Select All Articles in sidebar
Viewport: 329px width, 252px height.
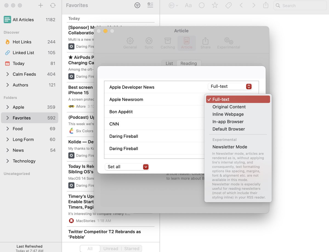tap(29, 20)
